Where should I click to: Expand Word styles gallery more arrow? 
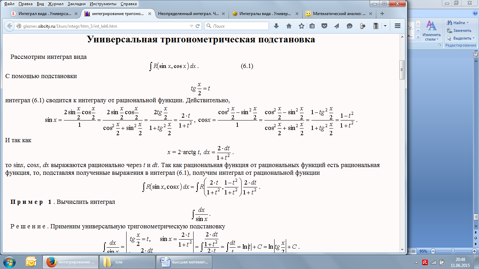418,38
